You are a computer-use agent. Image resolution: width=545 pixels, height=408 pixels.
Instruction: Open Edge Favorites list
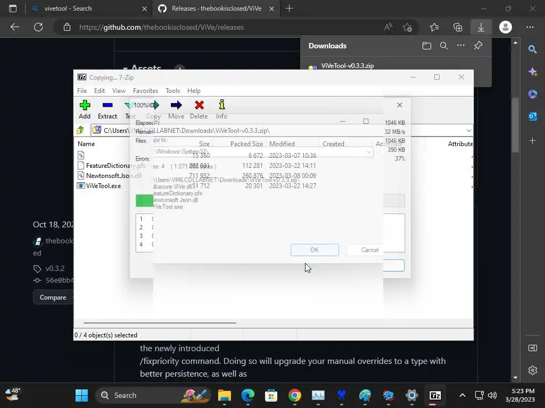(x=434, y=27)
